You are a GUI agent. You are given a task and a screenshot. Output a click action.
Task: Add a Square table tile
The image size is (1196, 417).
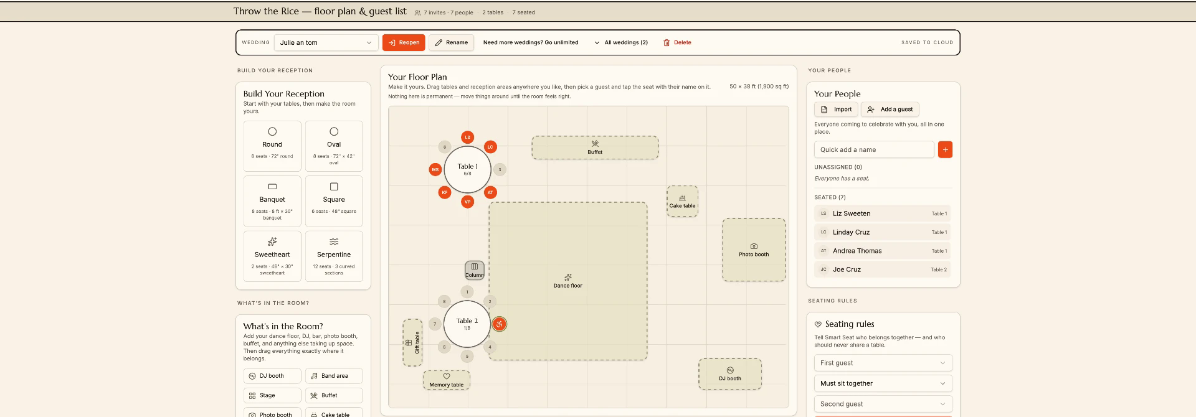(x=334, y=201)
